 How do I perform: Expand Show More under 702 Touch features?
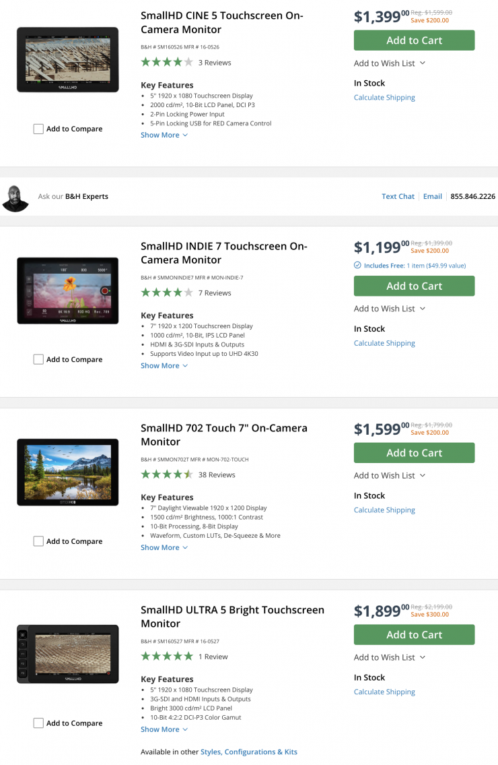(x=164, y=547)
